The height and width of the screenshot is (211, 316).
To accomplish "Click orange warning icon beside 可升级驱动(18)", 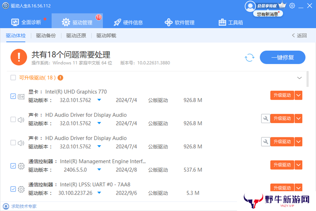I will click(x=60, y=78).
